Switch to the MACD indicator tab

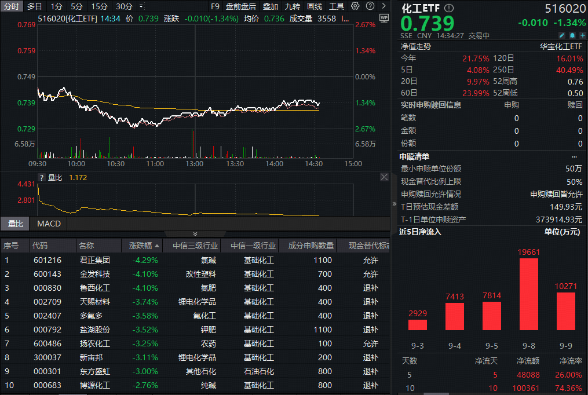(49, 224)
